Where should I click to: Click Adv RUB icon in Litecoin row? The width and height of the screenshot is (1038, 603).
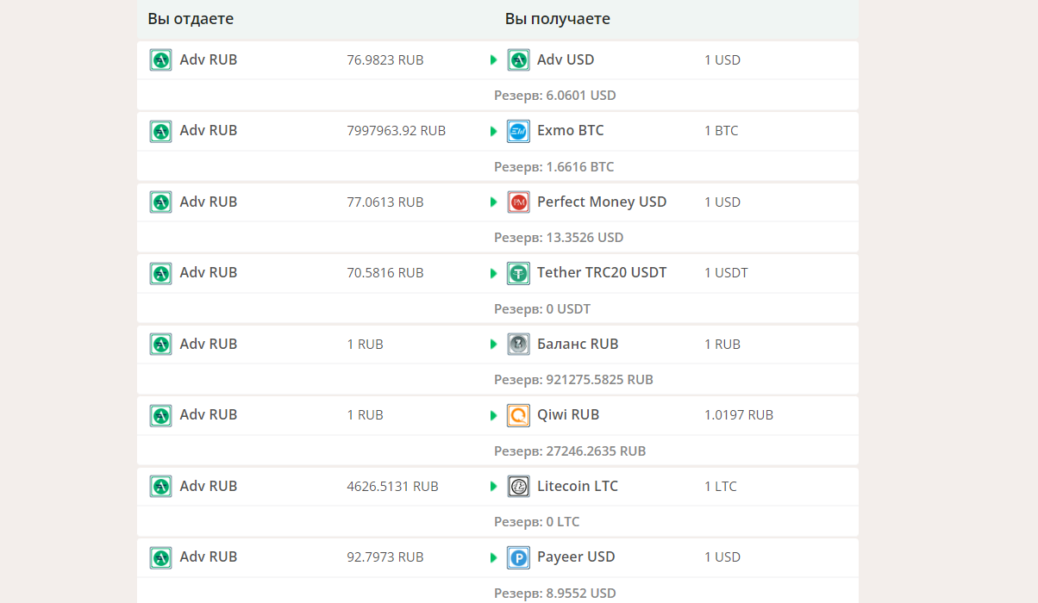(x=160, y=486)
